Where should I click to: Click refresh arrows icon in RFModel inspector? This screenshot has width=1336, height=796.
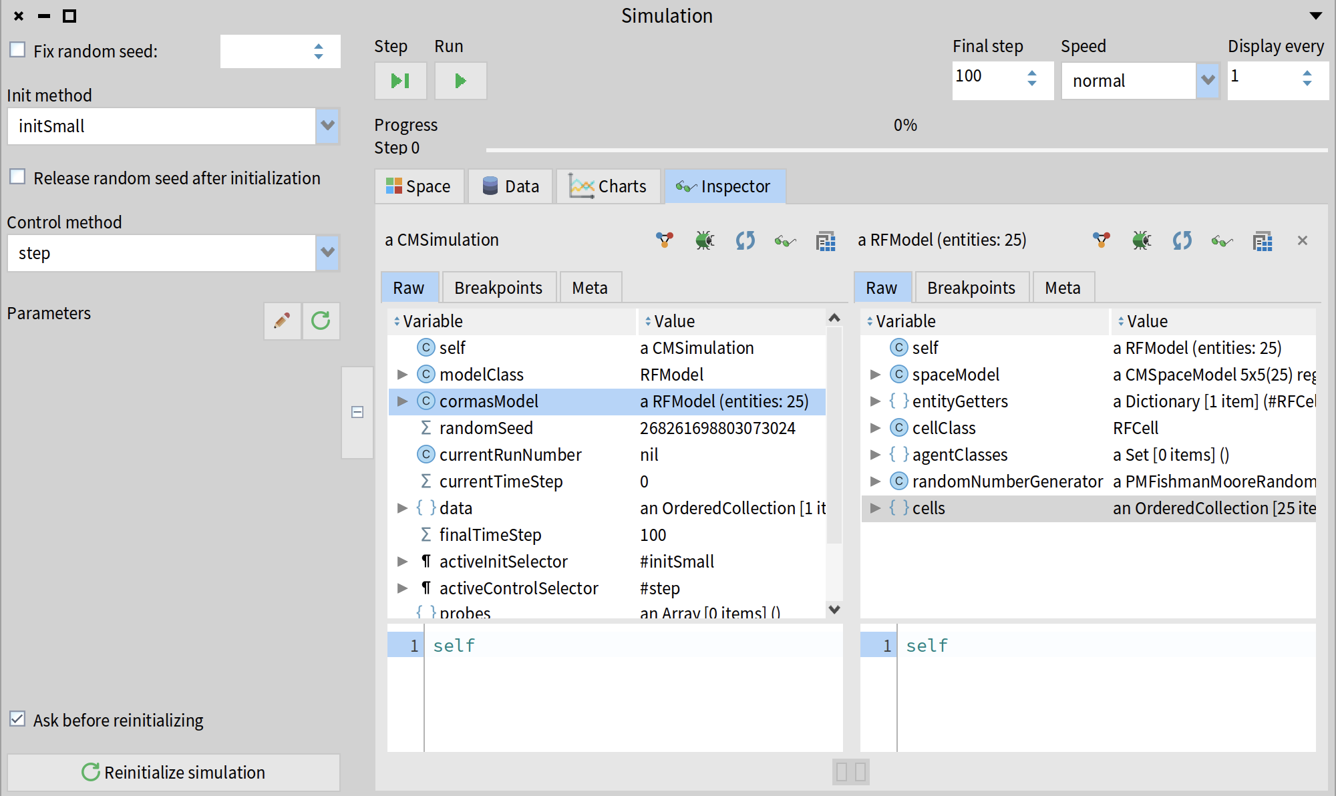tap(1182, 240)
